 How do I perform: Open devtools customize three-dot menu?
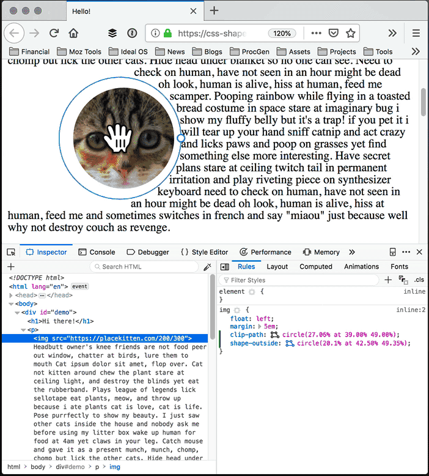click(x=406, y=252)
